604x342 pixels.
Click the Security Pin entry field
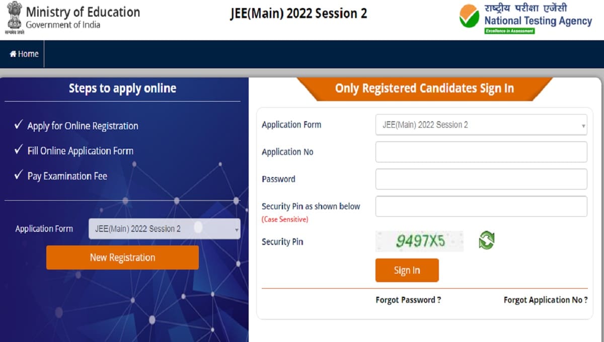pyautogui.click(x=481, y=206)
